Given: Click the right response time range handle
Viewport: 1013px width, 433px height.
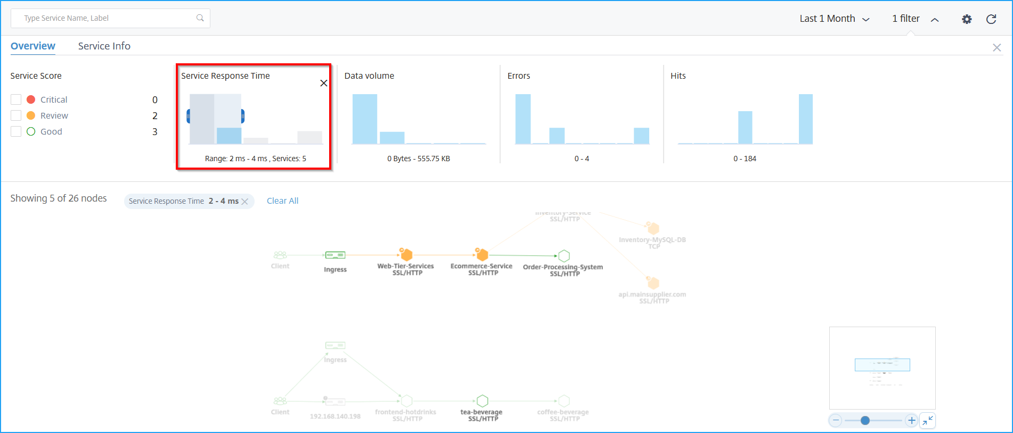Looking at the screenshot, I should click(243, 116).
